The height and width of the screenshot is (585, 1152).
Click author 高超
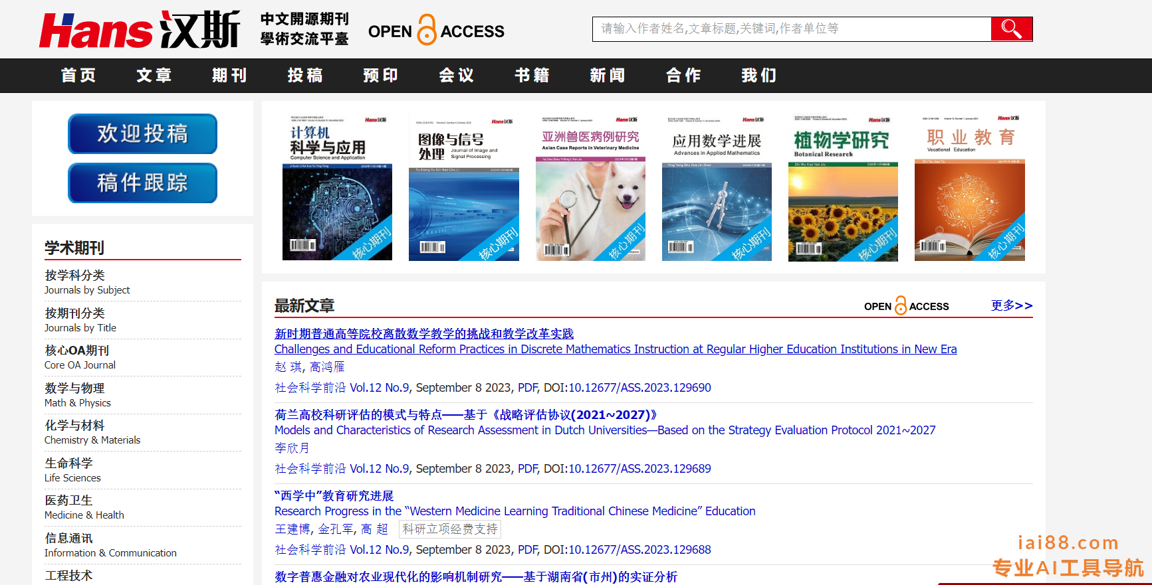[374, 529]
